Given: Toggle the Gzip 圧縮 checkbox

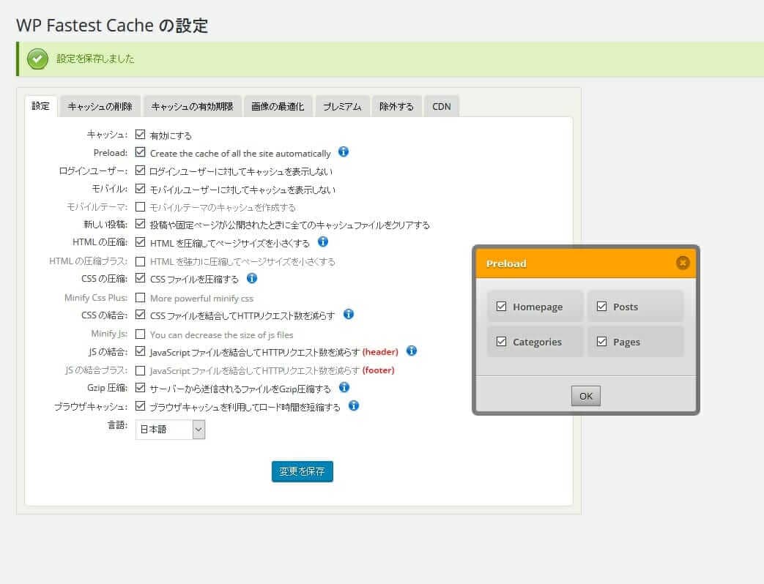Looking at the screenshot, I should (x=141, y=388).
